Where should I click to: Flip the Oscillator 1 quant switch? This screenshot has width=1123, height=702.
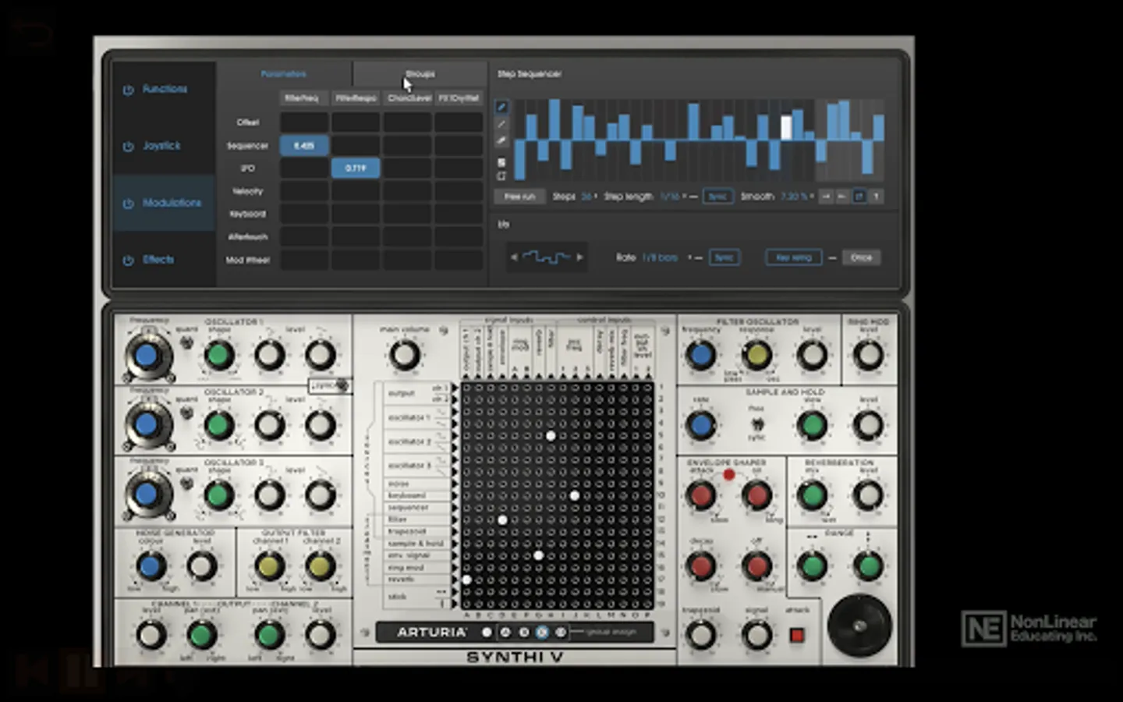186,342
